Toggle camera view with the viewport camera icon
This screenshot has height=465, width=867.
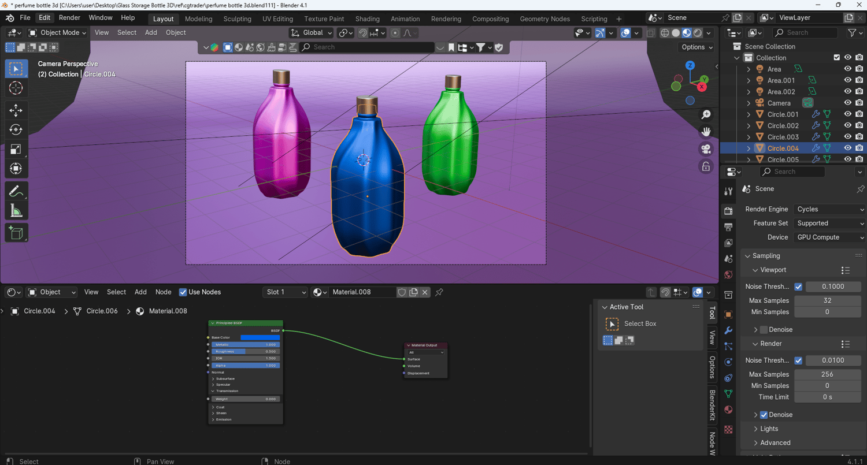tap(706, 149)
